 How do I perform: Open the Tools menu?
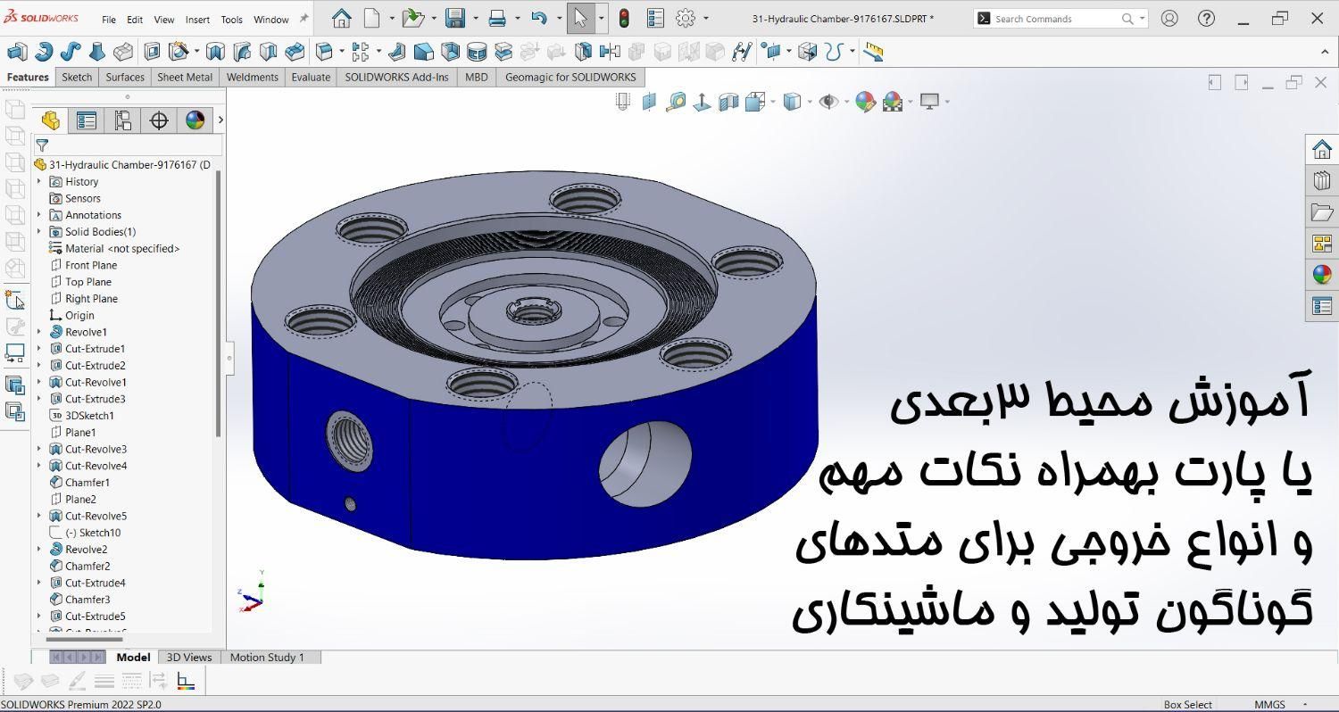(231, 19)
